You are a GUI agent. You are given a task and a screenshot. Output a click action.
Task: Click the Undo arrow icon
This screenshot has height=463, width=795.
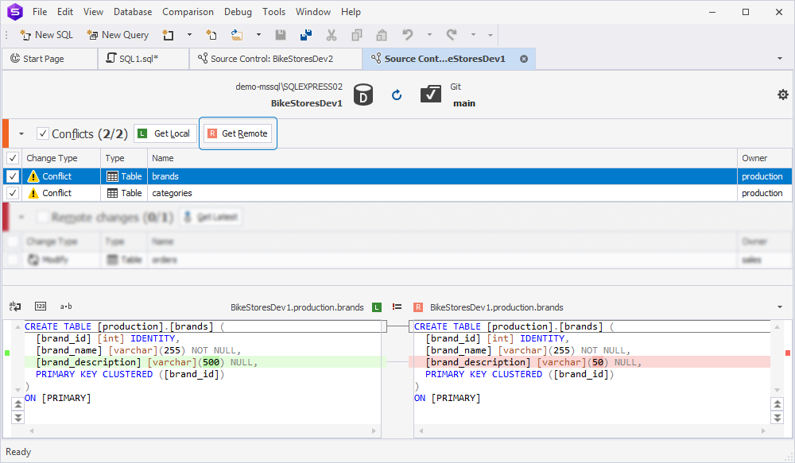click(x=408, y=35)
